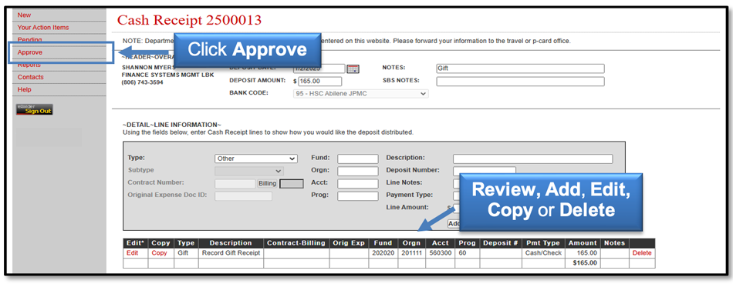The image size is (733, 284).
Task: Click the phone number (806) 743-3594
Action: (x=143, y=82)
